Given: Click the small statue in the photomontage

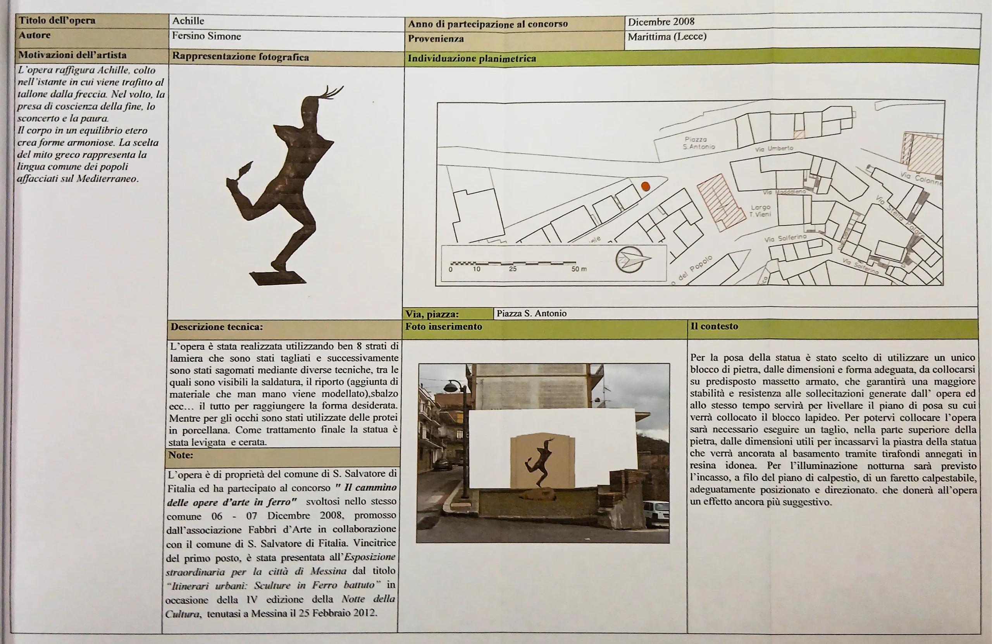Looking at the screenshot, I should 540,463.
